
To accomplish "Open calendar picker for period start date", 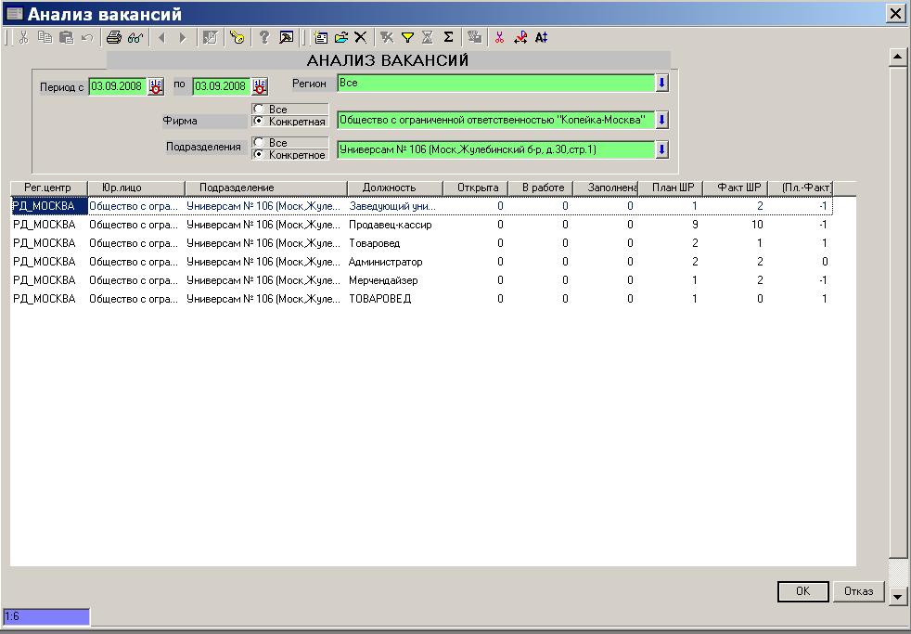I will [x=156, y=86].
